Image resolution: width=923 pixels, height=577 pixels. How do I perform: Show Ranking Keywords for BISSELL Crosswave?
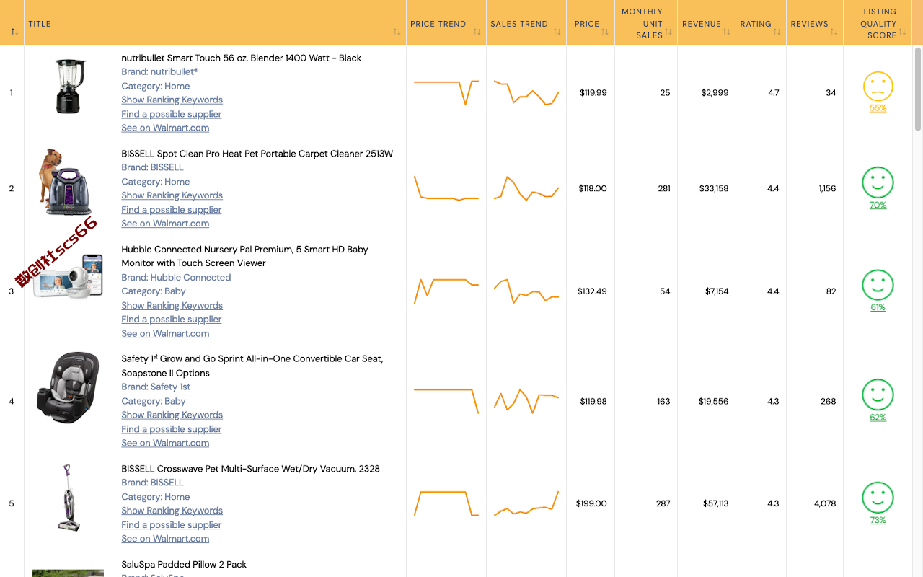pyautogui.click(x=172, y=511)
